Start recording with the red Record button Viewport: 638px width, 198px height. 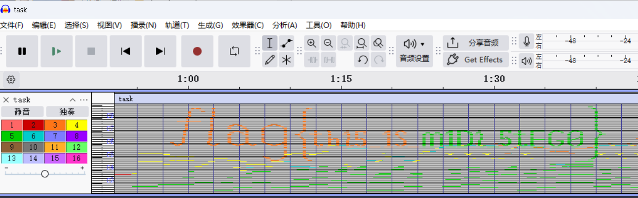tap(197, 51)
